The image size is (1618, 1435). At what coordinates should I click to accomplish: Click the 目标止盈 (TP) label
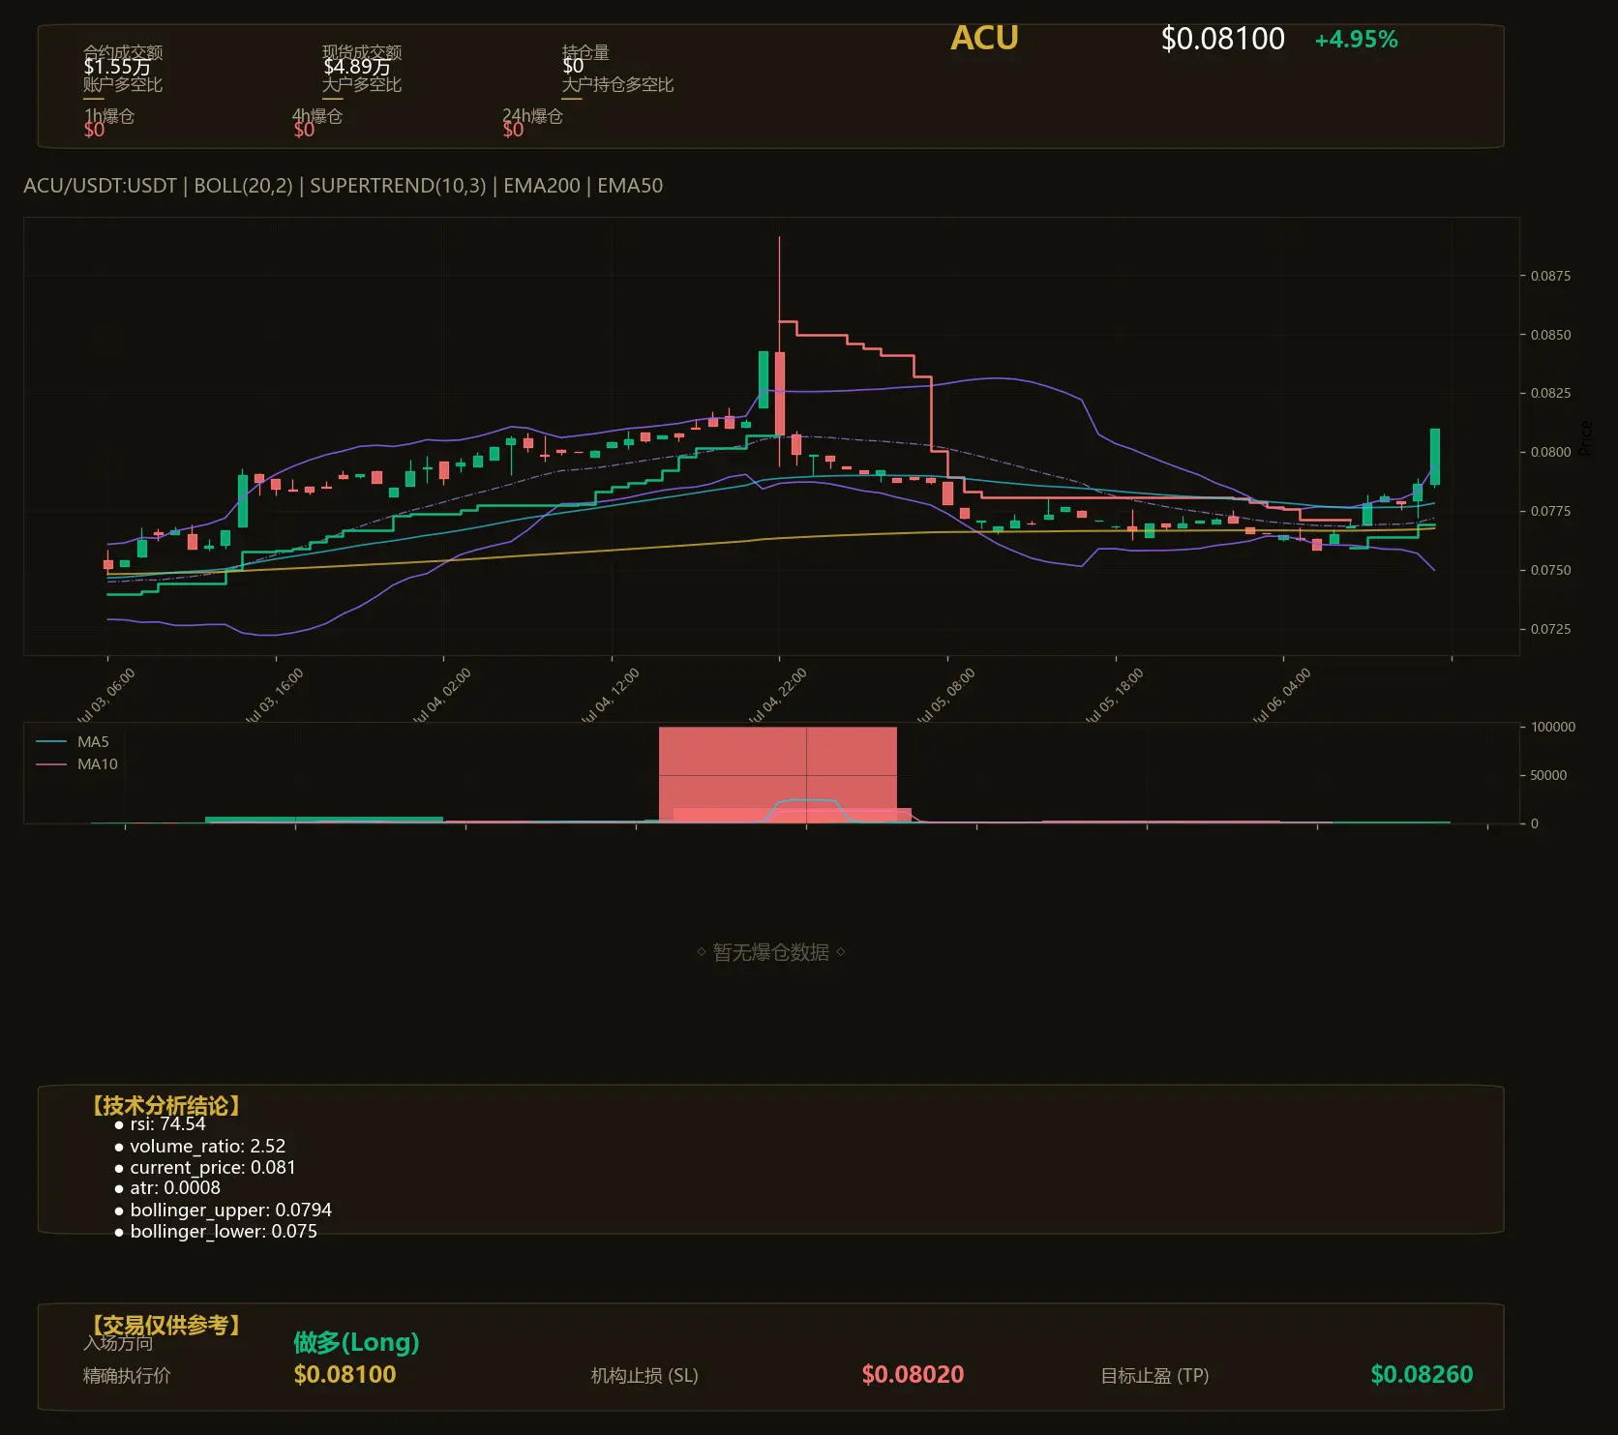[x=1154, y=1375]
